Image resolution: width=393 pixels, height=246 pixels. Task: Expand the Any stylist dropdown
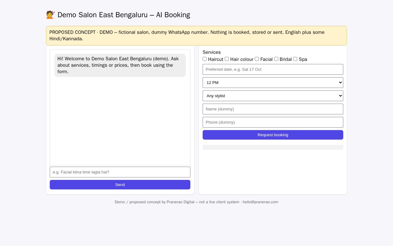273,96
